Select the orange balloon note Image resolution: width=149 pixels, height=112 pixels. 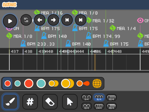(83, 83)
